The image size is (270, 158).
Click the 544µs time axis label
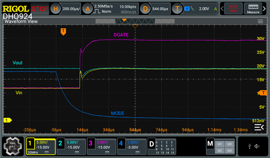(x=135, y=130)
